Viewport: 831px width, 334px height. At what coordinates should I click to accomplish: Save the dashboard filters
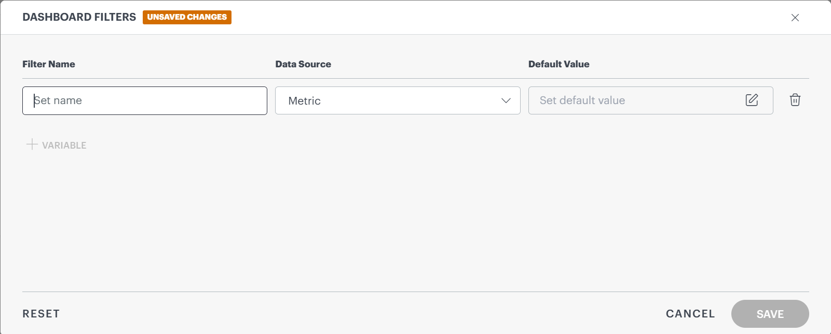pyautogui.click(x=770, y=314)
